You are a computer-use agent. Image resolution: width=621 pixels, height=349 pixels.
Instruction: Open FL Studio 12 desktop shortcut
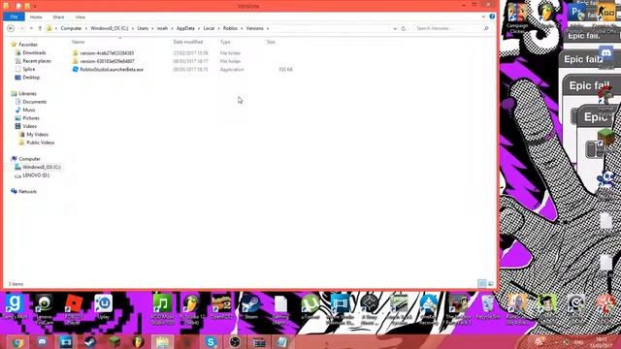192,309
